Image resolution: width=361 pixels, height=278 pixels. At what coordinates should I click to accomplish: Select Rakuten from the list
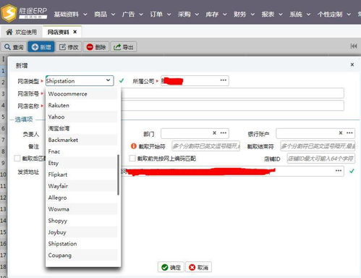82,106
